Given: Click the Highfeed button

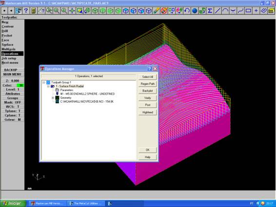Looking at the screenshot, I should [147, 112].
